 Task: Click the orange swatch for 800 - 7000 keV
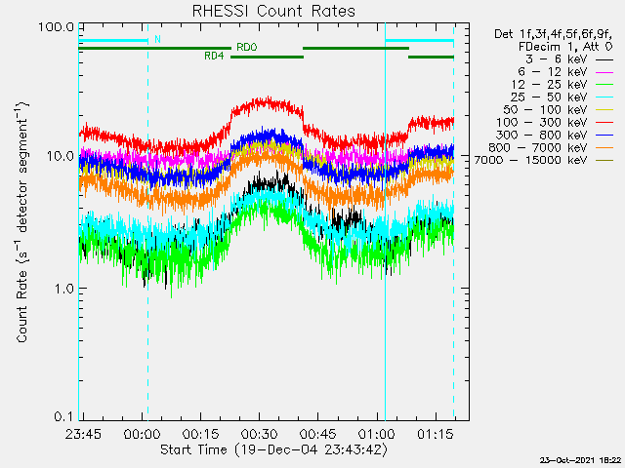tap(604, 147)
